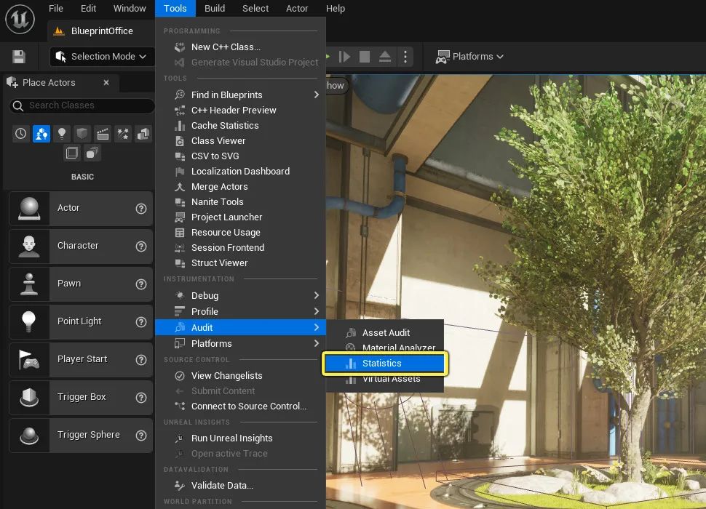Open help for Pawn entry
The height and width of the screenshot is (509, 706).
click(x=141, y=284)
